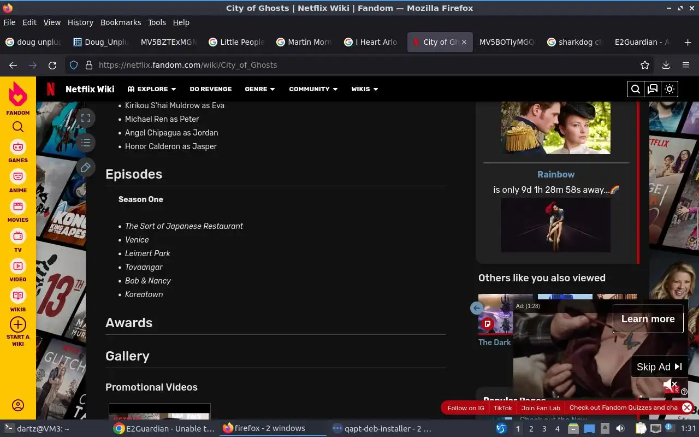Click the Learn more ad button
Screen dimensions: 699x437
click(x=648, y=319)
